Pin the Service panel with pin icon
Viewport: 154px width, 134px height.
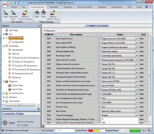pos(38,26)
